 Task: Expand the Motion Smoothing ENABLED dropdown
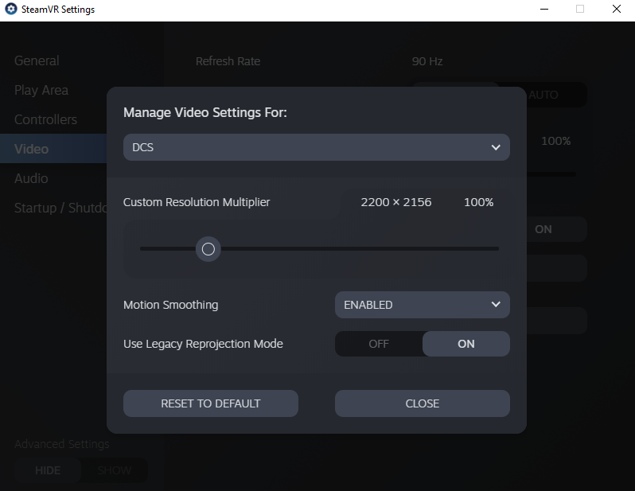click(x=422, y=305)
